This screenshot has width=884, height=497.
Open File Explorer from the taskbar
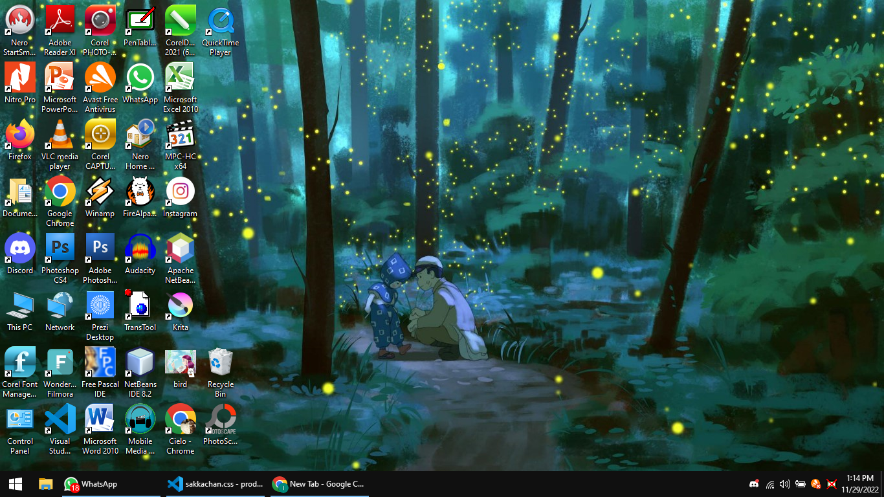pyautogui.click(x=45, y=484)
